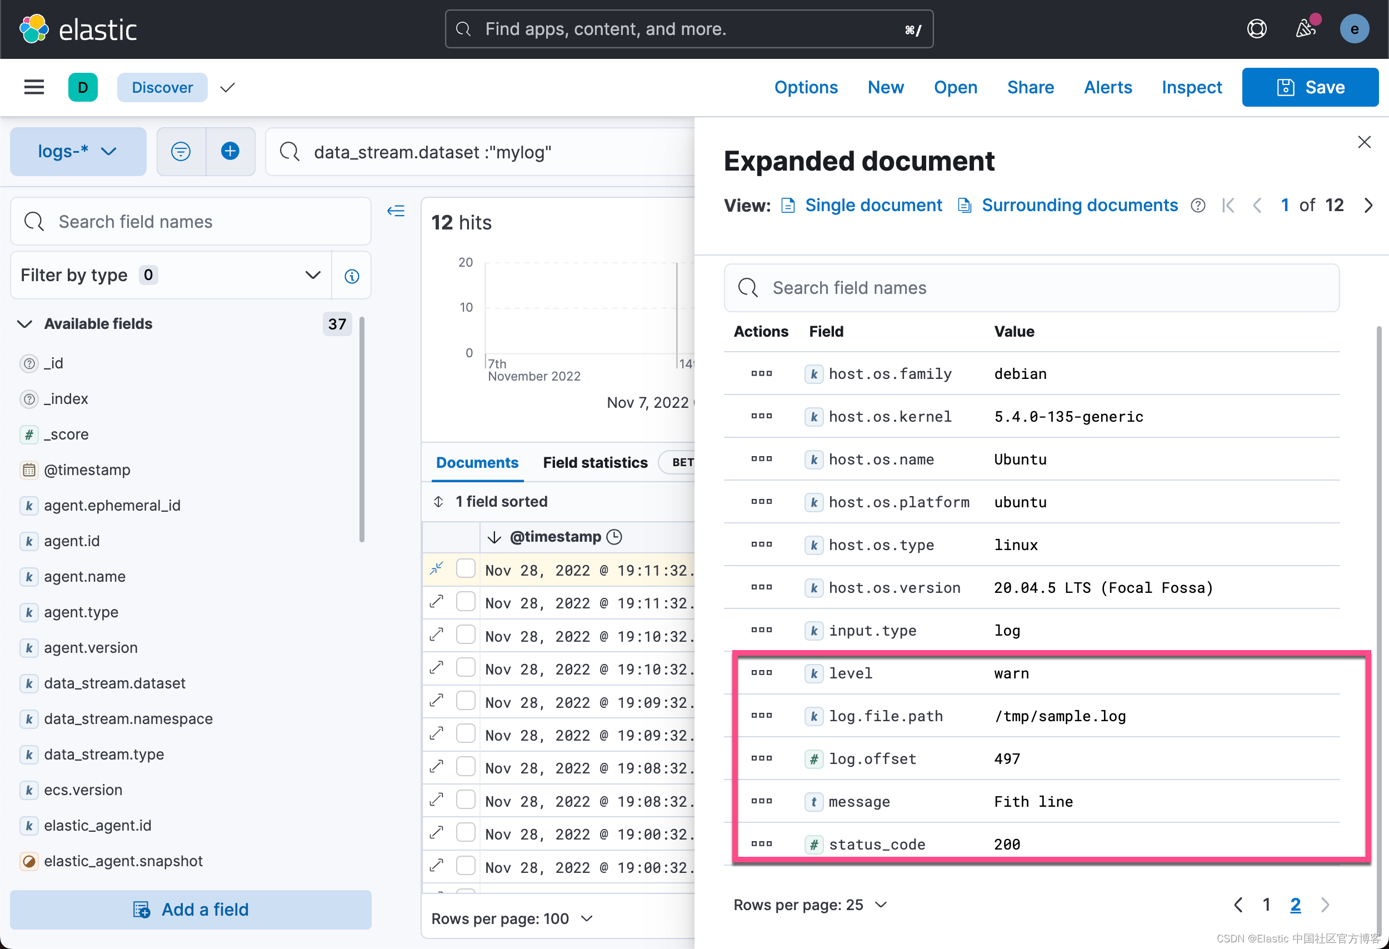Go to next document arrow
The height and width of the screenshot is (949, 1389).
(1368, 205)
